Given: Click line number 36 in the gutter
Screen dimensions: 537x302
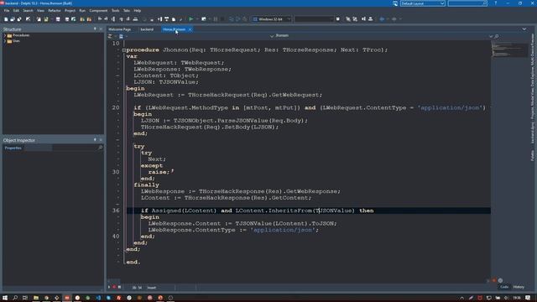Looking at the screenshot, I should click(x=116, y=211).
